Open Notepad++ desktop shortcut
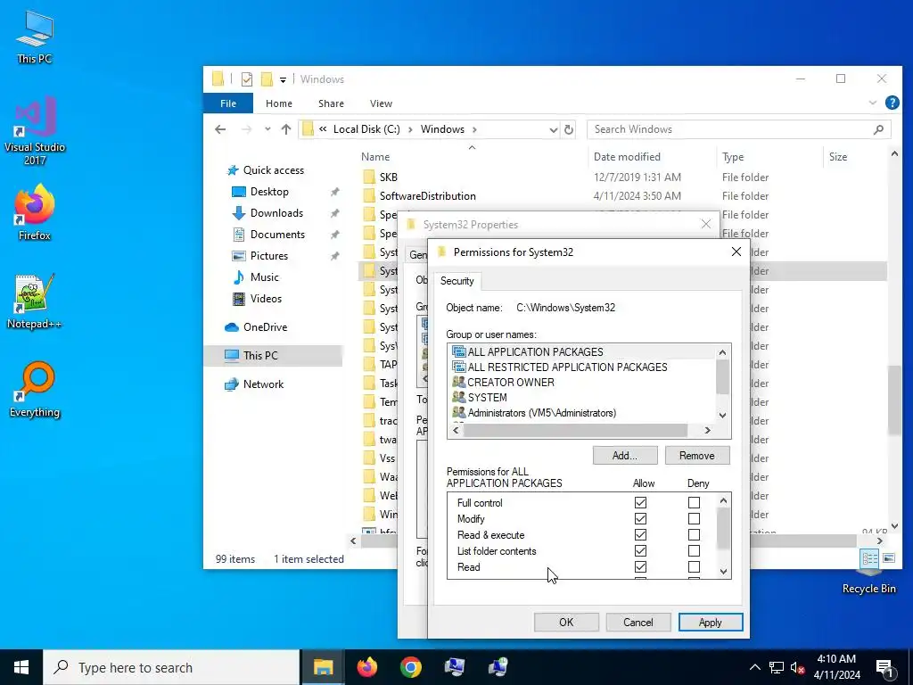This screenshot has height=685, width=913. point(35,301)
